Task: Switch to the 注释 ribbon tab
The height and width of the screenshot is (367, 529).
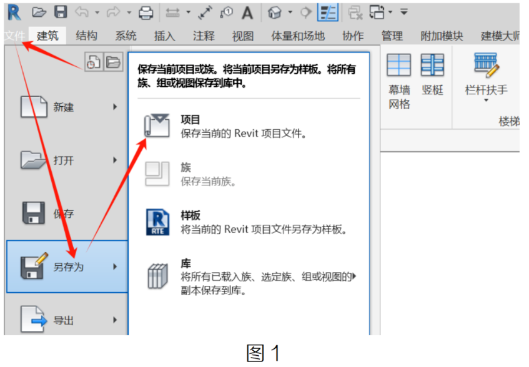Action: click(x=204, y=36)
